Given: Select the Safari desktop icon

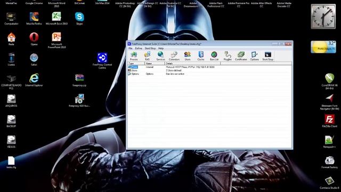Looking at the screenshot, I should coord(34,59).
